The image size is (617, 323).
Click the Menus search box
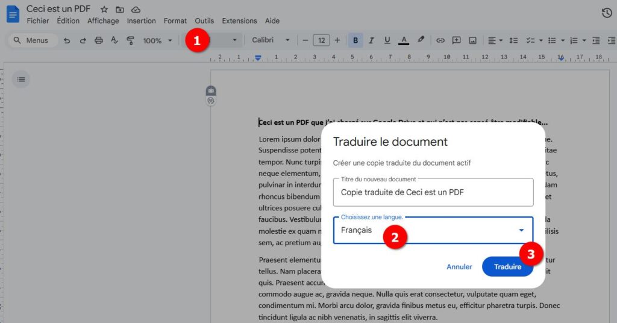(33, 40)
